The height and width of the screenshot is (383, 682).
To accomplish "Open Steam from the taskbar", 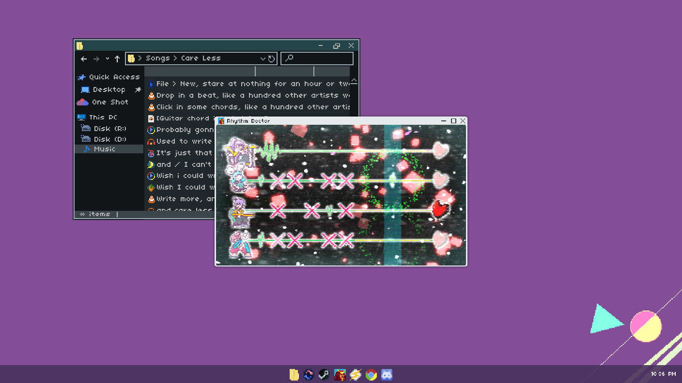I will pyautogui.click(x=324, y=375).
